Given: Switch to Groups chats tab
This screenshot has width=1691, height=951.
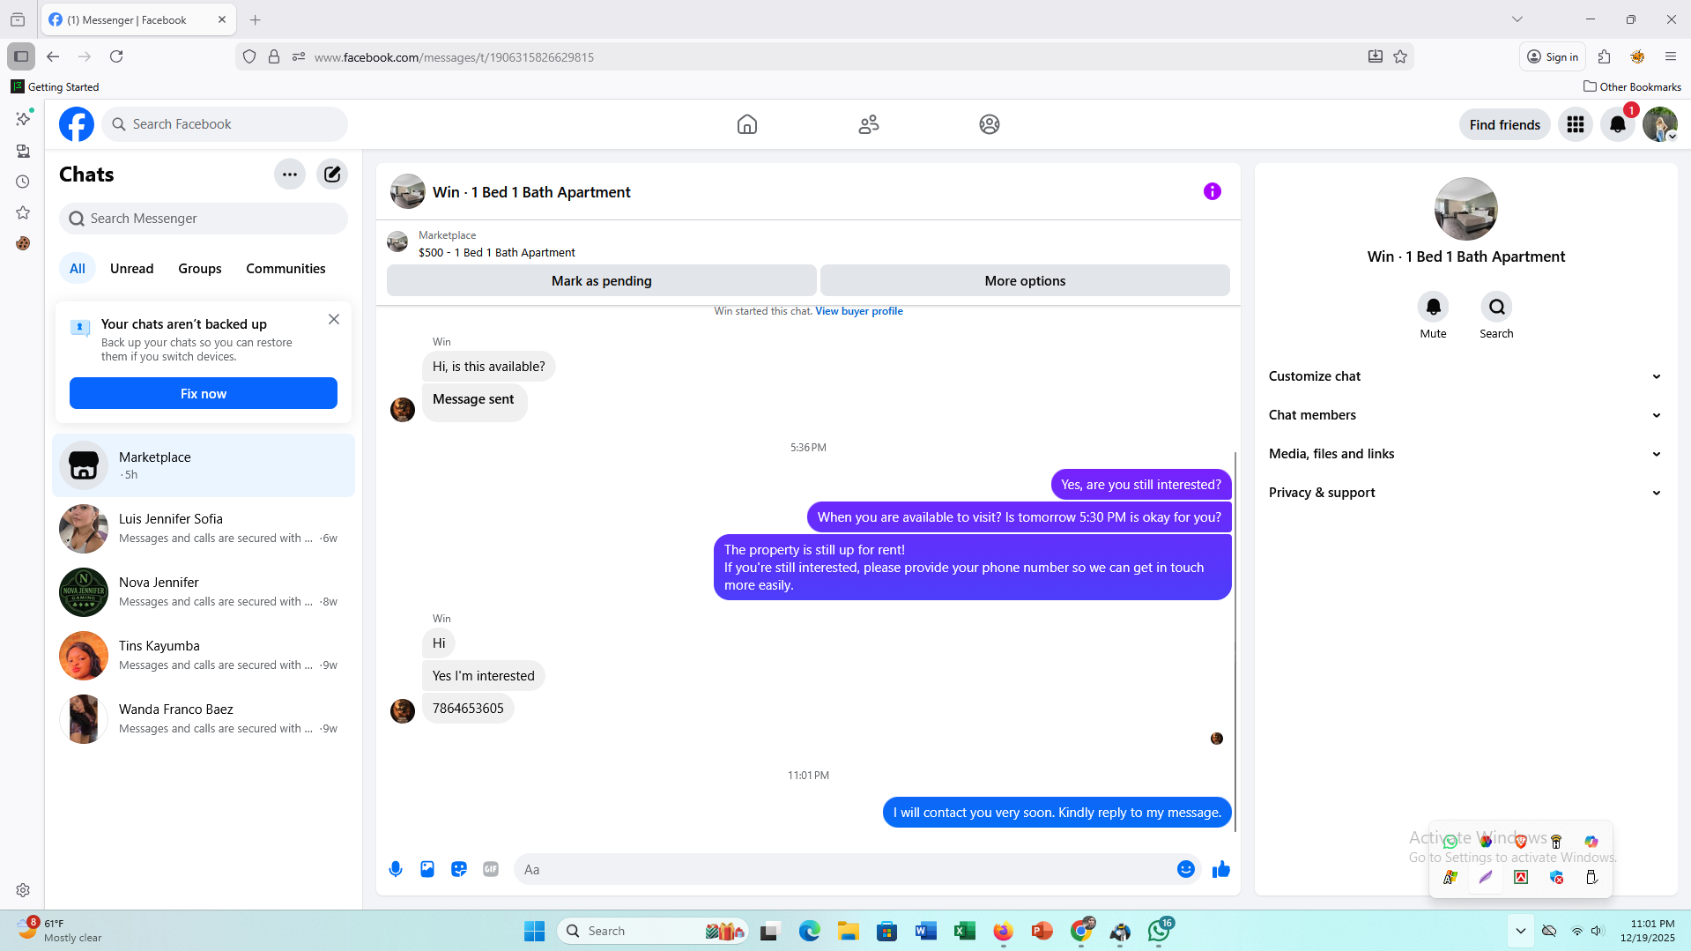Looking at the screenshot, I should [x=200, y=269].
